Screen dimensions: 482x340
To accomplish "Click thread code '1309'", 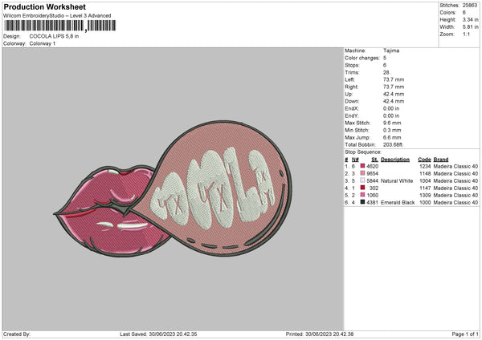I will point(425,195).
